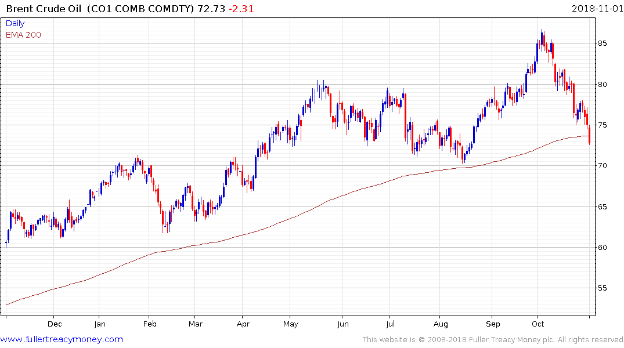624x348 pixels.
Task: Click the Jul month axis label
Action: (390, 324)
